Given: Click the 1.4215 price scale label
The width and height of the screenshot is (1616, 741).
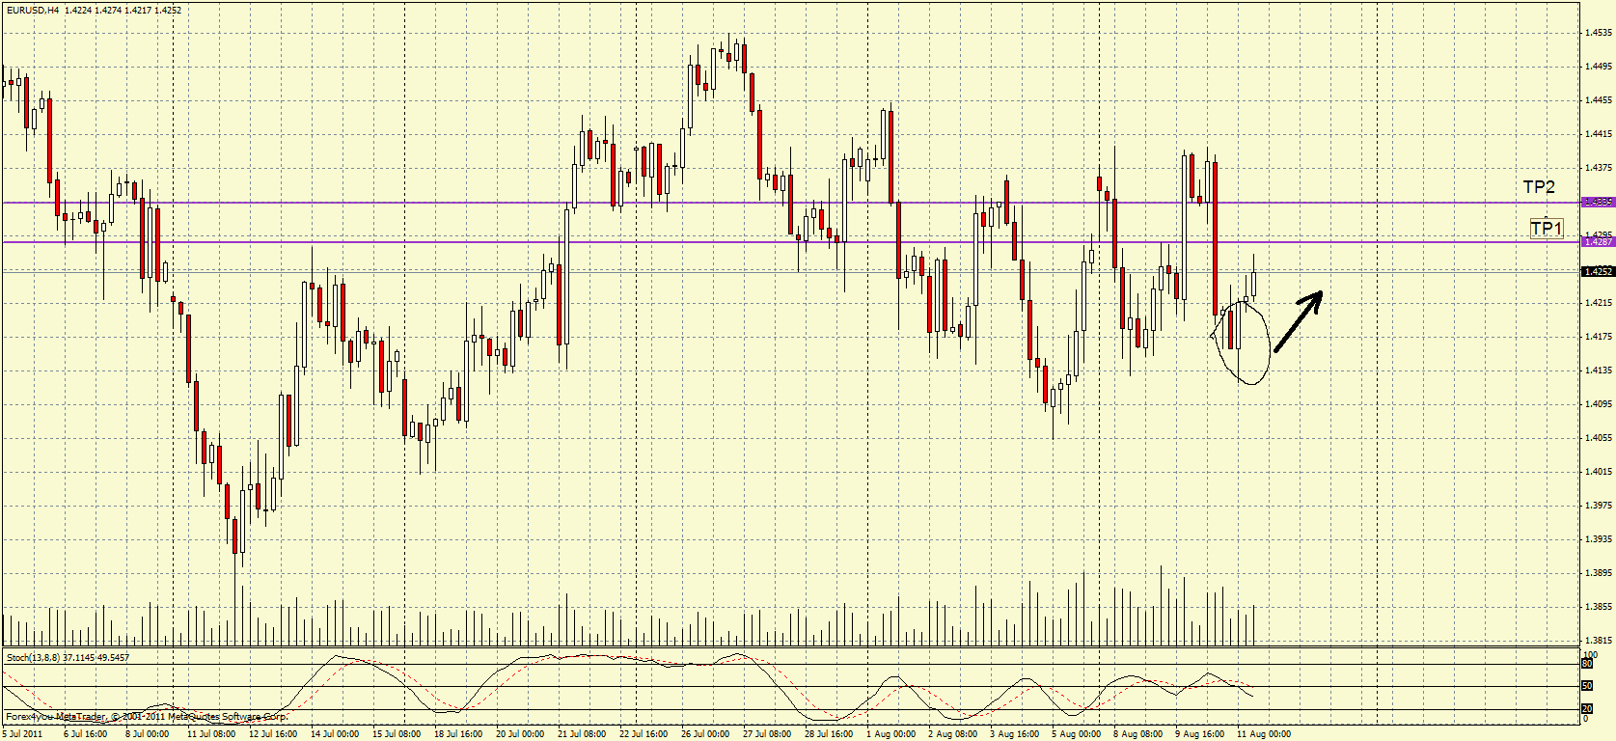Looking at the screenshot, I should [1599, 303].
